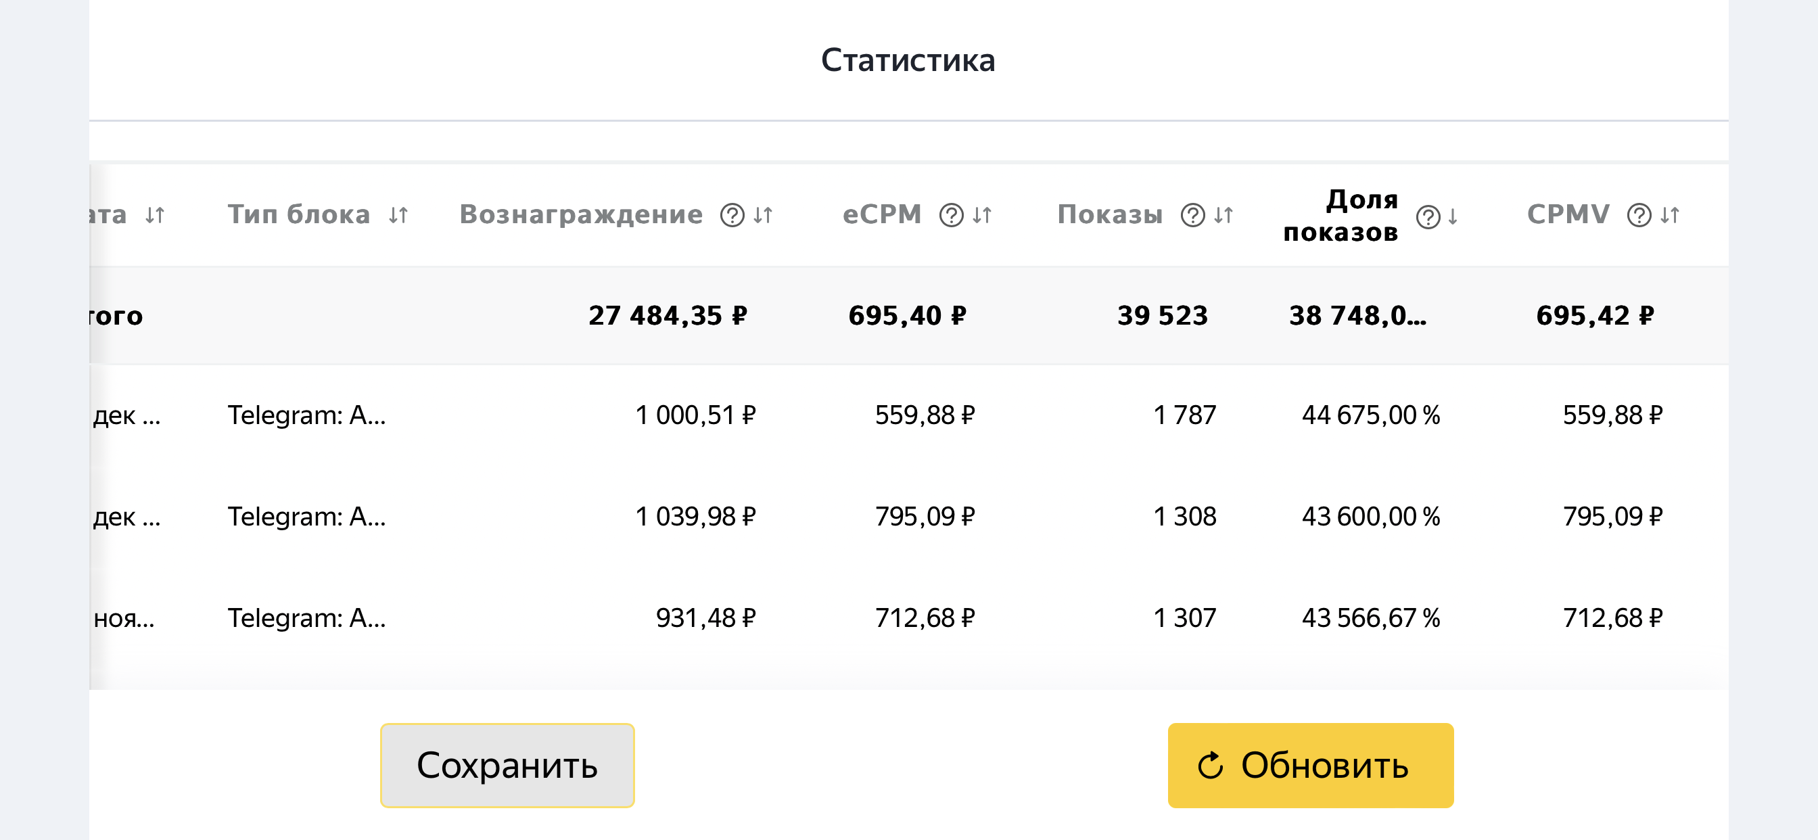
Task: Toggle Доля показов descending sort arrow
Action: pos(1452,216)
